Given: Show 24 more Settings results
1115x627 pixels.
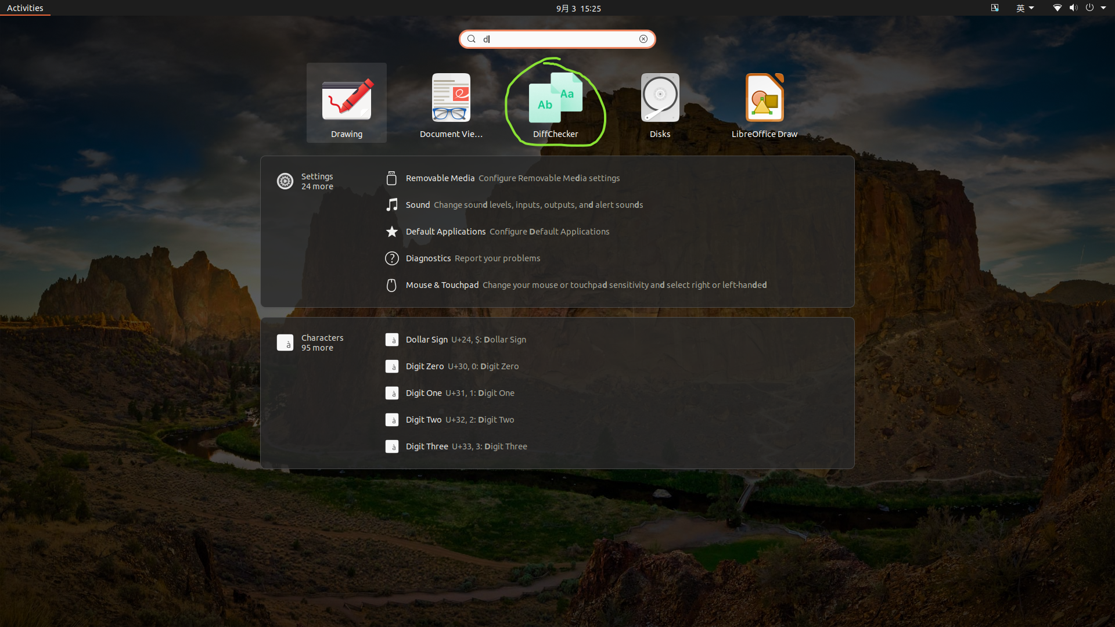Looking at the screenshot, I should 305,181.
